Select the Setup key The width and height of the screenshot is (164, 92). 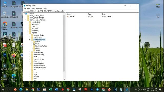click(x=35, y=74)
